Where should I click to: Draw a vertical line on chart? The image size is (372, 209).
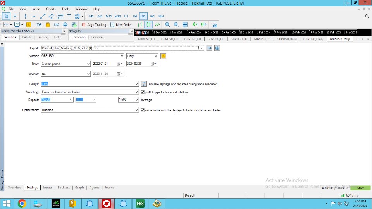click(x=26, y=16)
